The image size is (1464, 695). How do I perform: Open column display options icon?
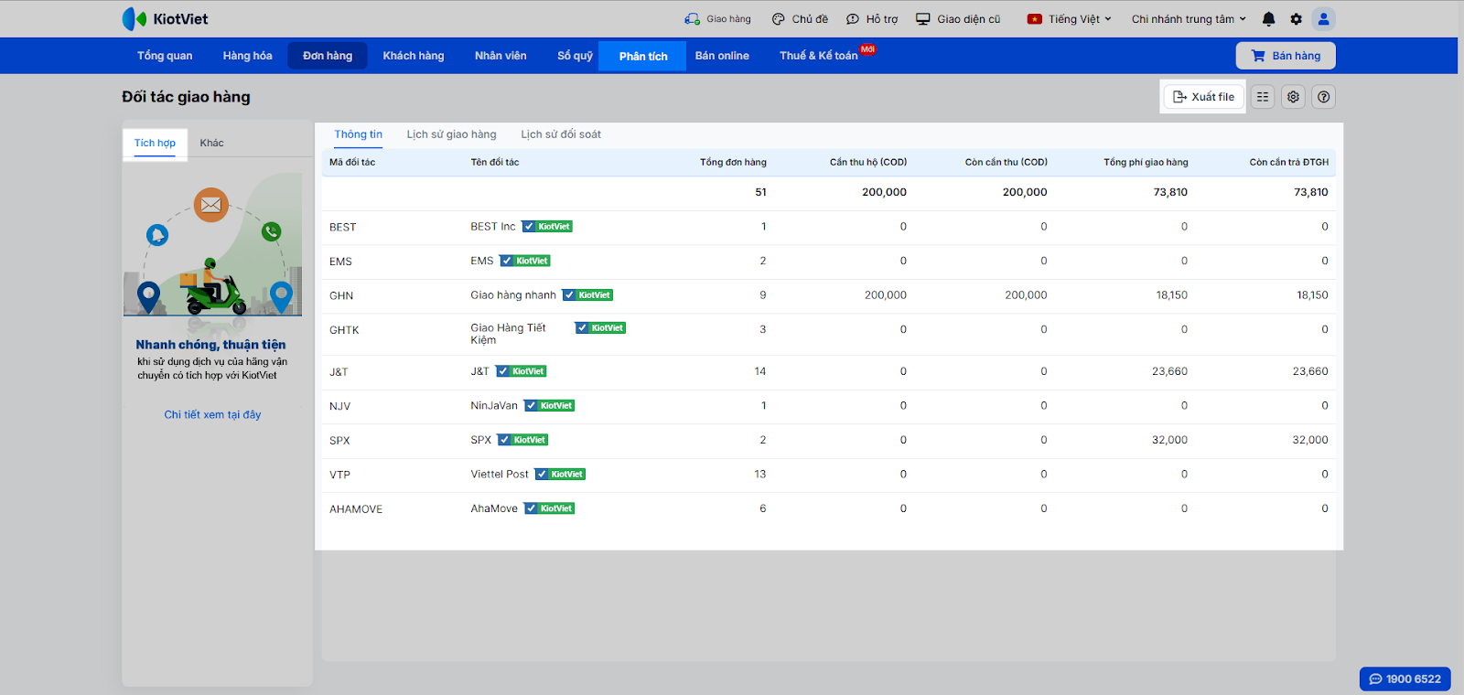1263,97
